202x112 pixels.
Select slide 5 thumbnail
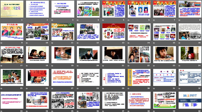(114, 9)
